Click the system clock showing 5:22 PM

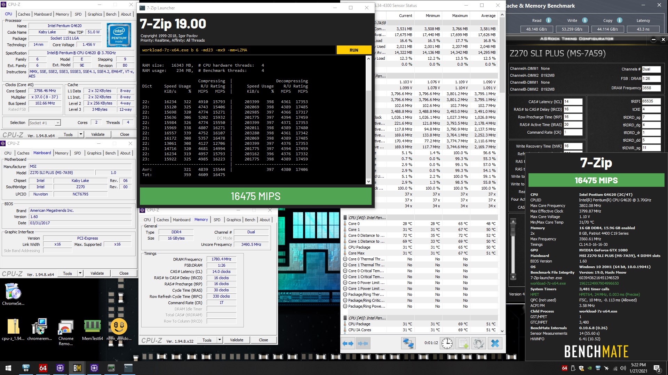(638, 365)
